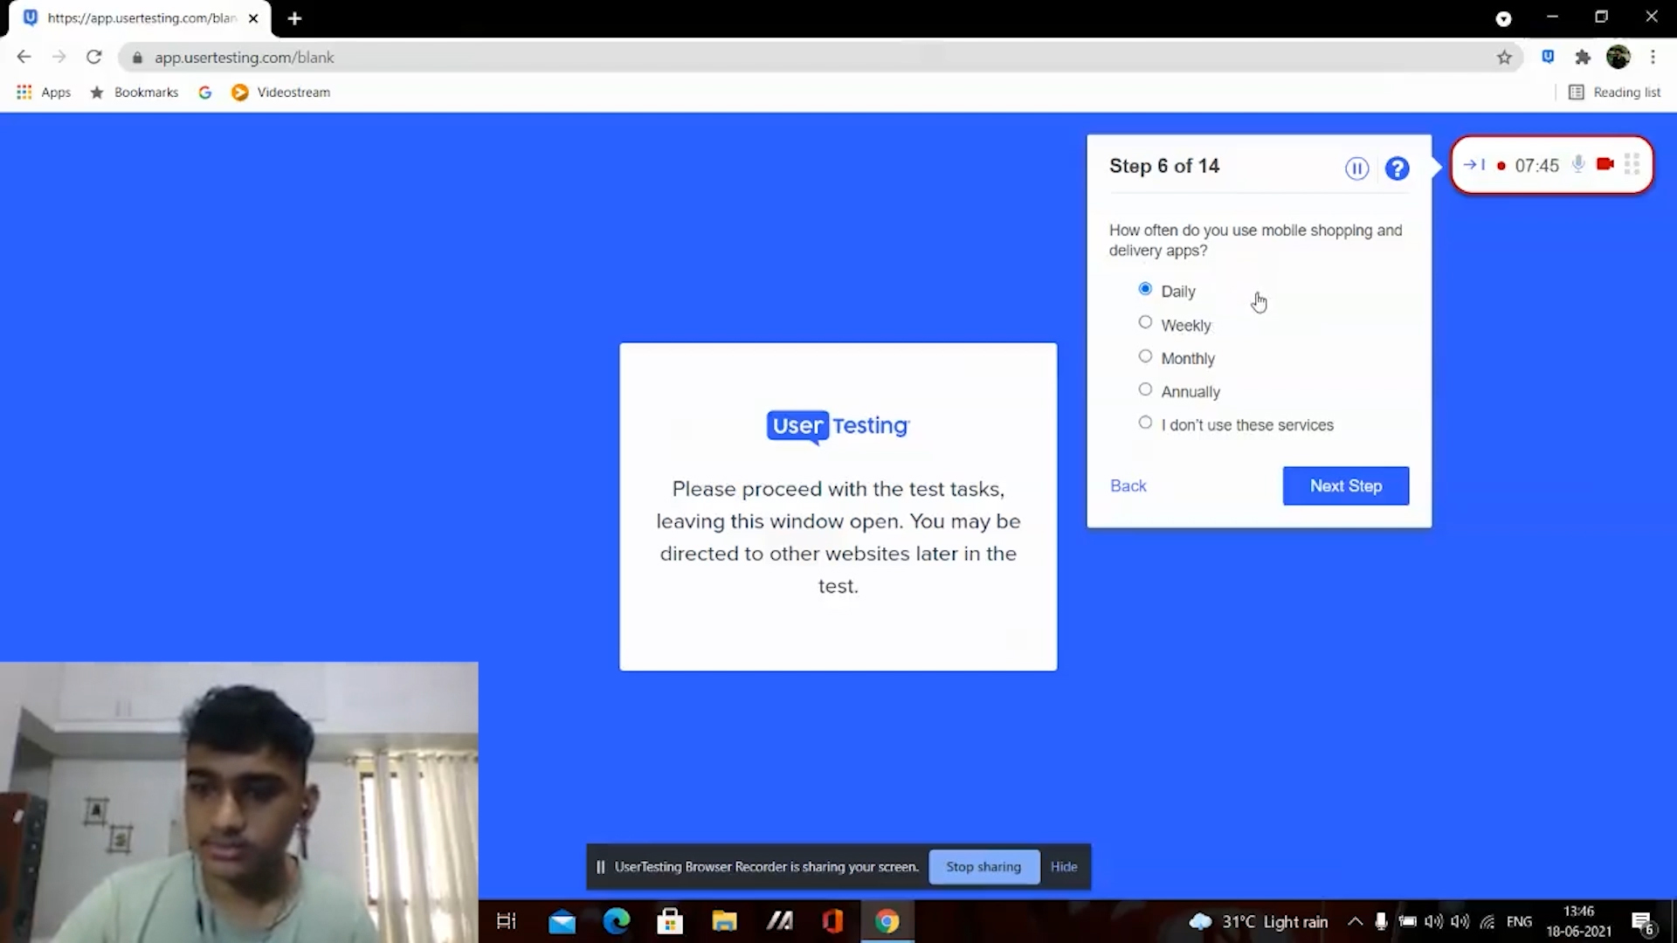
Task: Choose the Monthly radio button
Action: point(1145,356)
